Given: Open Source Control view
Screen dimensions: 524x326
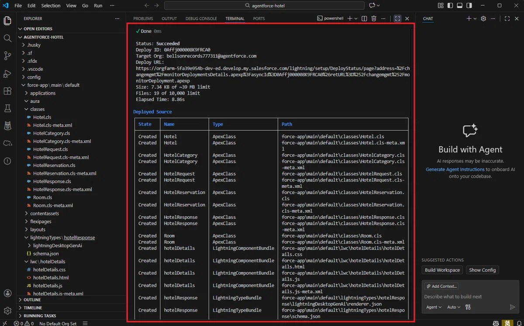Looking at the screenshot, I should (7, 56).
